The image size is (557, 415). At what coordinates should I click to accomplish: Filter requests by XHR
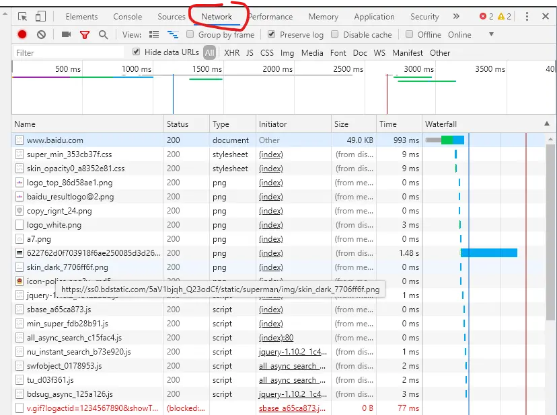pyautogui.click(x=231, y=53)
